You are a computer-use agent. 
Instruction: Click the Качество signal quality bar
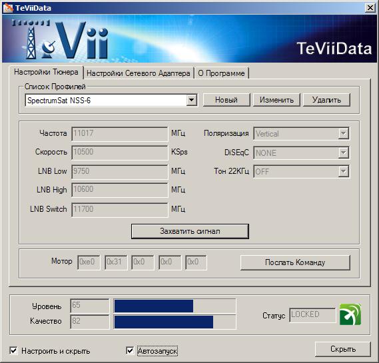point(175,322)
